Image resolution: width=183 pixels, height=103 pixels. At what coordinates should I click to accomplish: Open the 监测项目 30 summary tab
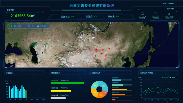pyautogui.click(x=67, y=17)
